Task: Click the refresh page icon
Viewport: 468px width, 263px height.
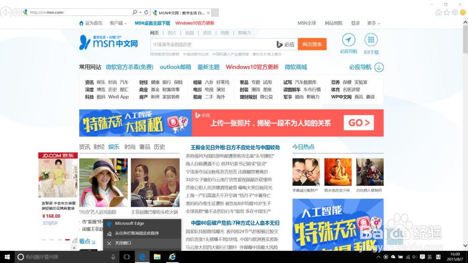Action: click(x=146, y=12)
